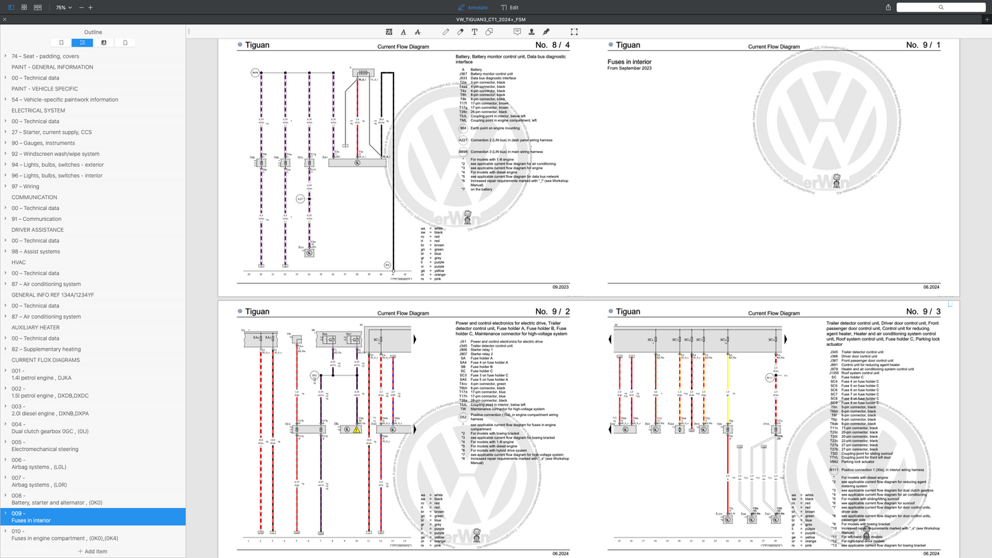Expand '27 – Starter, current supply, CCS'

pos(5,132)
